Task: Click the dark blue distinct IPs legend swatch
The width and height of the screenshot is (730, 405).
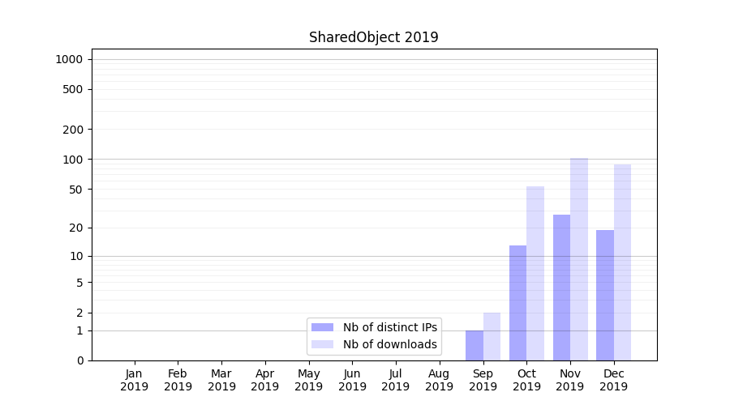Action: point(322,327)
